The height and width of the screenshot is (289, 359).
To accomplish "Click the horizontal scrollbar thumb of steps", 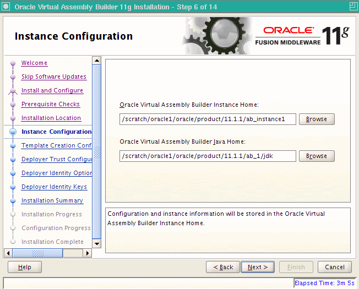I will pos(37,253).
